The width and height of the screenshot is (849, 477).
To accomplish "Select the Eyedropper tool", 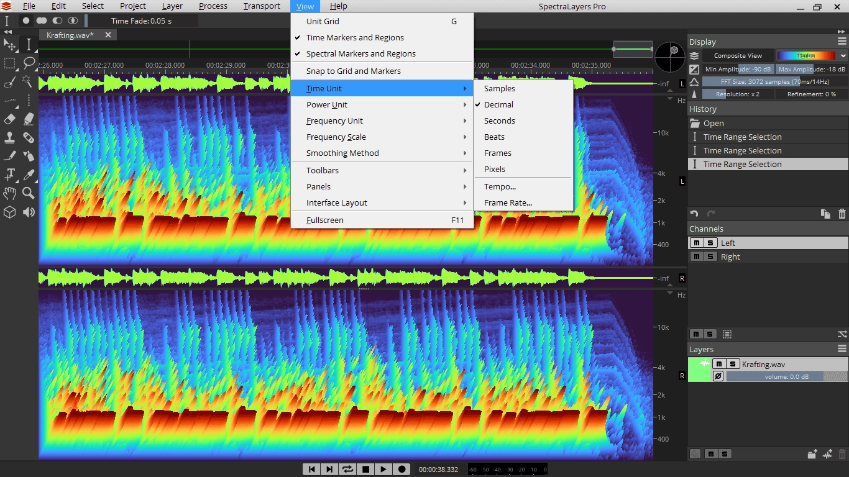I will (29, 175).
